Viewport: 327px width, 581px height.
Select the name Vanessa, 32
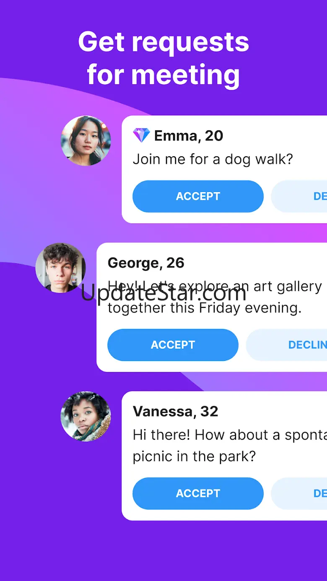click(176, 411)
